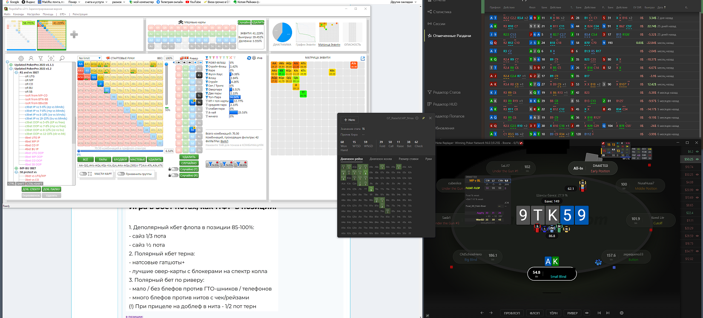Collapse root node of range tree
This screenshot has width=703, height=318.
tap(7, 63)
